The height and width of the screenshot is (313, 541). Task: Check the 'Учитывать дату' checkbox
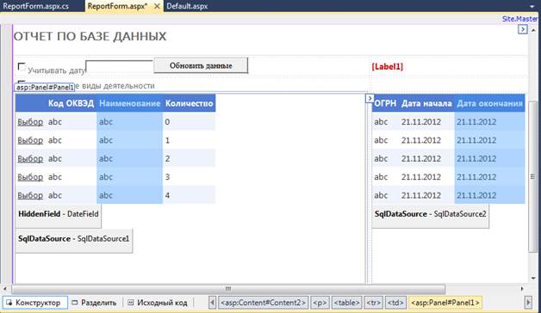(22, 66)
